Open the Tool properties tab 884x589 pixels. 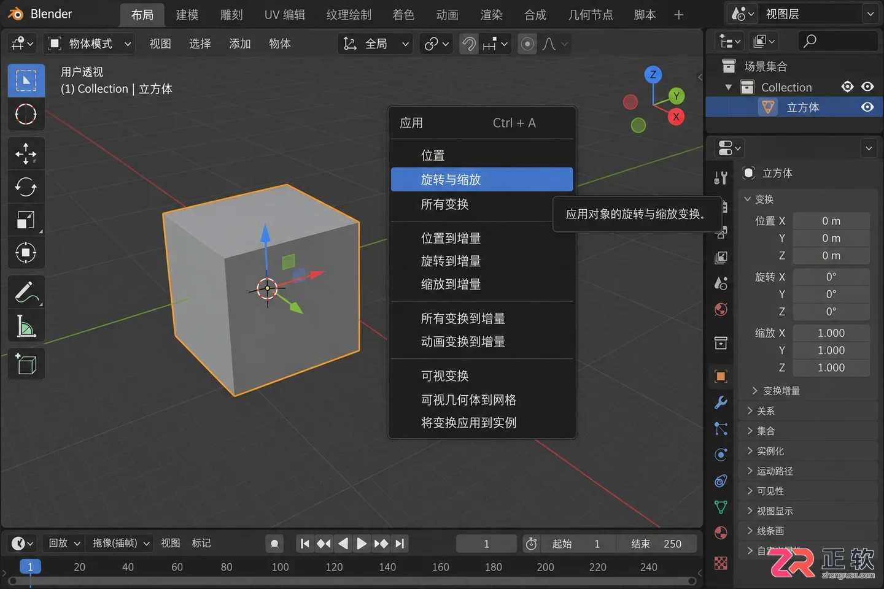pos(721,178)
